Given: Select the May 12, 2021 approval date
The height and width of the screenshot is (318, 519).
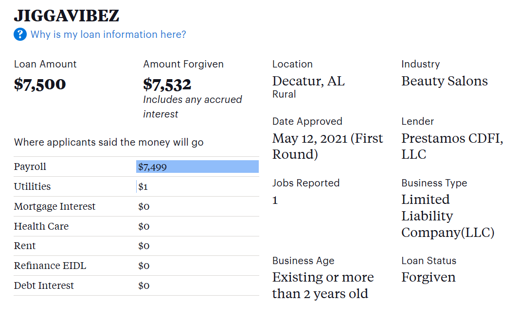Looking at the screenshot, I should 327,146.
